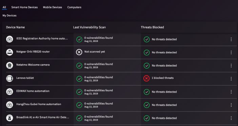238x126 pixels.
Task: Click the scan checkmark icon for EDIMAX home automation
Action: click(79, 92)
